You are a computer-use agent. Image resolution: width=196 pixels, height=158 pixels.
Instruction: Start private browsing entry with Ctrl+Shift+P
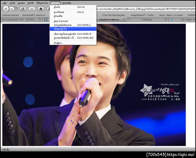pos(73,34)
